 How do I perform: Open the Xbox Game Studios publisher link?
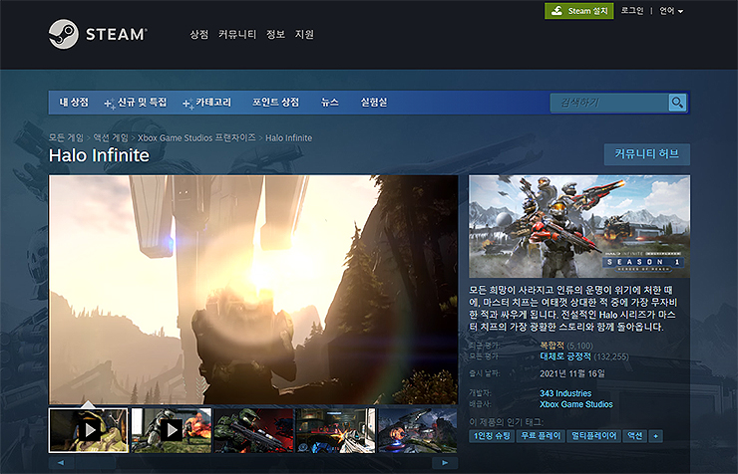(576, 404)
